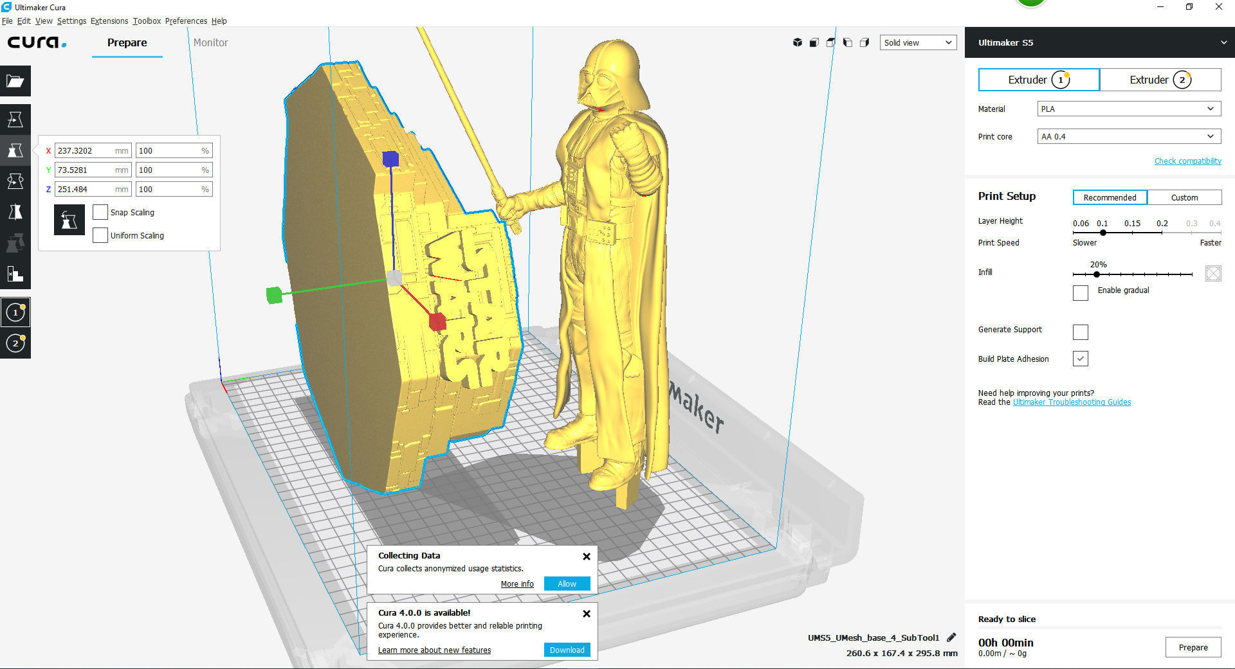
Task: Click the reset scale button in scale panel
Action: [69, 220]
